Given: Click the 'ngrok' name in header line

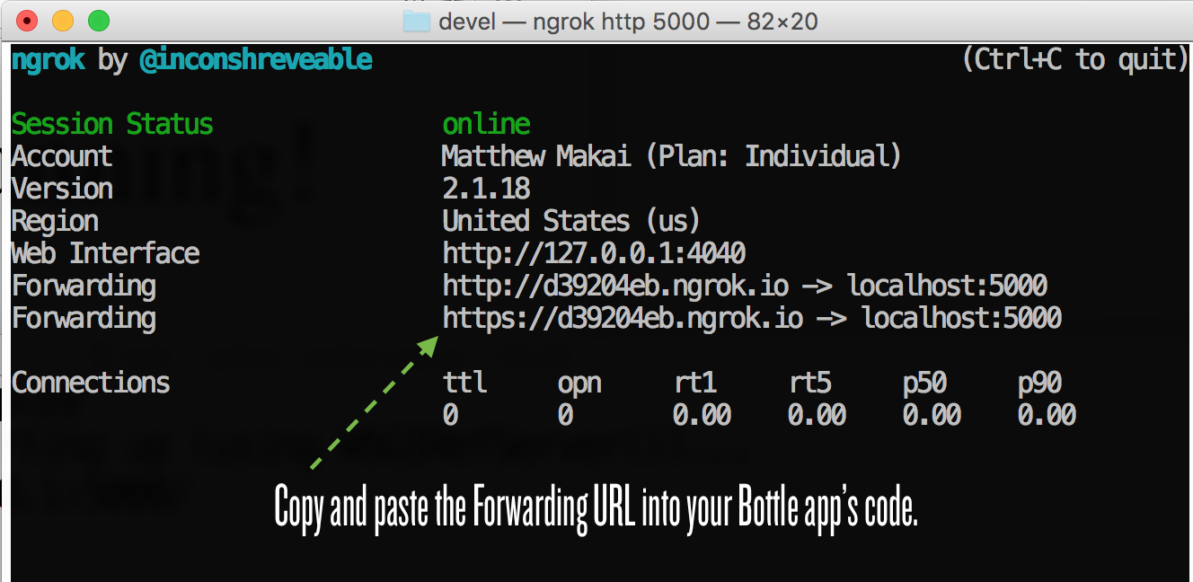Looking at the screenshot, I should [x=48, y=61].
